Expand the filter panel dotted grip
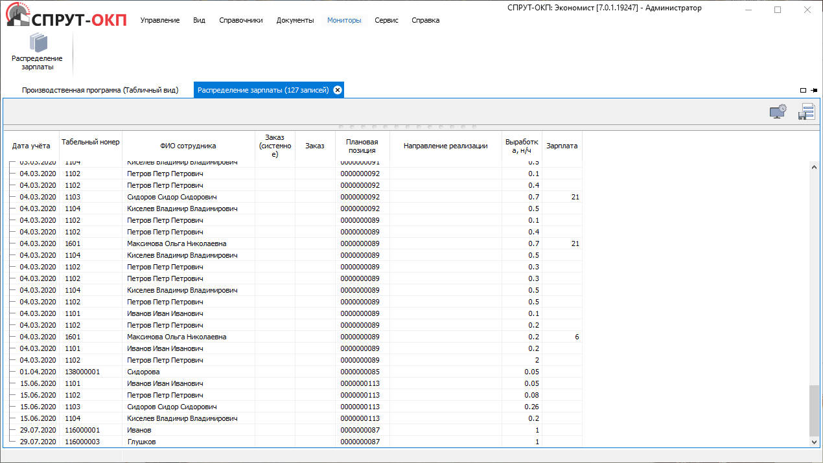The width and height of the screenshot is (823, 463). tap(408, 126)
